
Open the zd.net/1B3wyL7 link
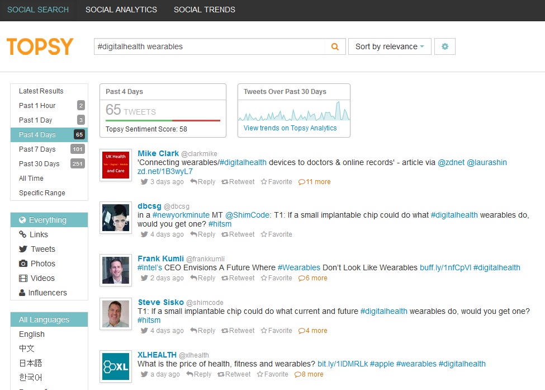point(165,172)
